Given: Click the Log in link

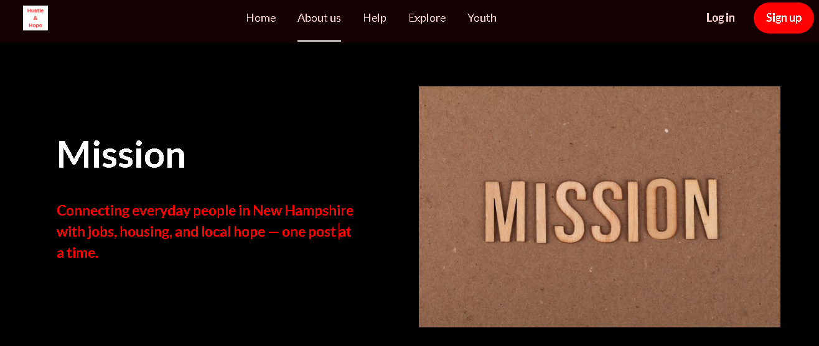Looking at the screenshot, I should [720, 18].
